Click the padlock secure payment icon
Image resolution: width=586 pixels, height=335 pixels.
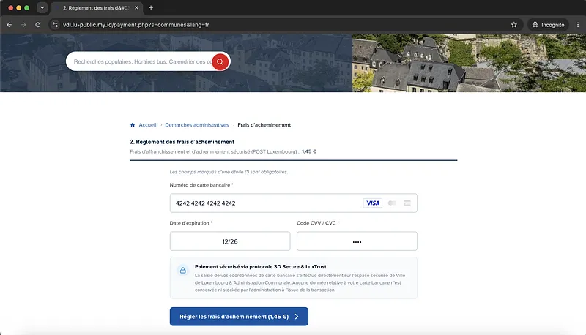182,270
